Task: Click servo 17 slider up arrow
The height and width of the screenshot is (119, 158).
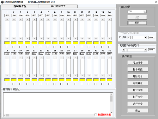Action: tap(7, 58)
